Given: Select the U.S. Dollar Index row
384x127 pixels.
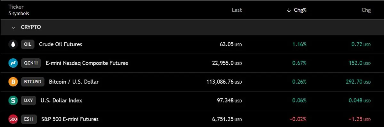Looking at the screenshot, I should coord(192,101).
